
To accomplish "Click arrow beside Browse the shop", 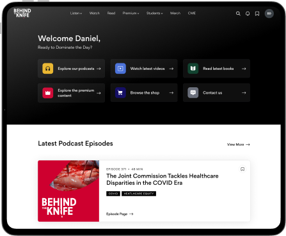I will pos(171,93).
